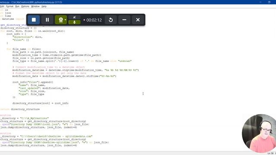The height and width of the screenshot is (155, 276).
Task: Click the return directory_structure line
Action: [x=20, y=109]
